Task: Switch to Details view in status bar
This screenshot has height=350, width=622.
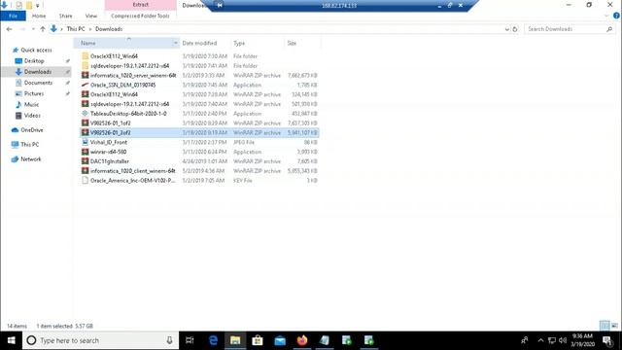Action: (605, 326)
